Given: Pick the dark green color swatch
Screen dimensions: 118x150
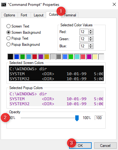Looking at the screenshot, I should [x=23, y=57].
